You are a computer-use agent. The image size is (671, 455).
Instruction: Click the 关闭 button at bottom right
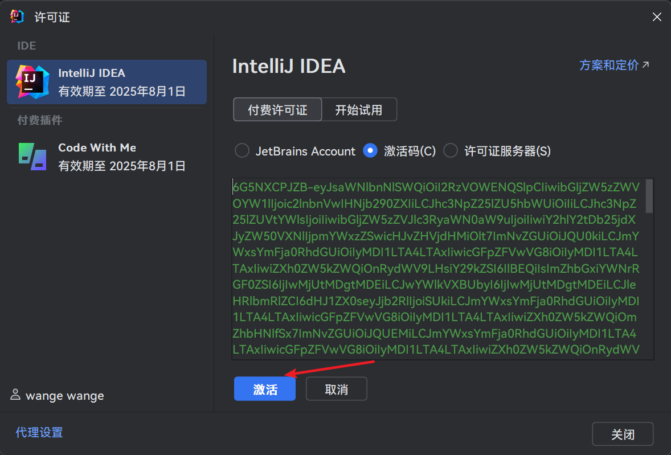622,434
